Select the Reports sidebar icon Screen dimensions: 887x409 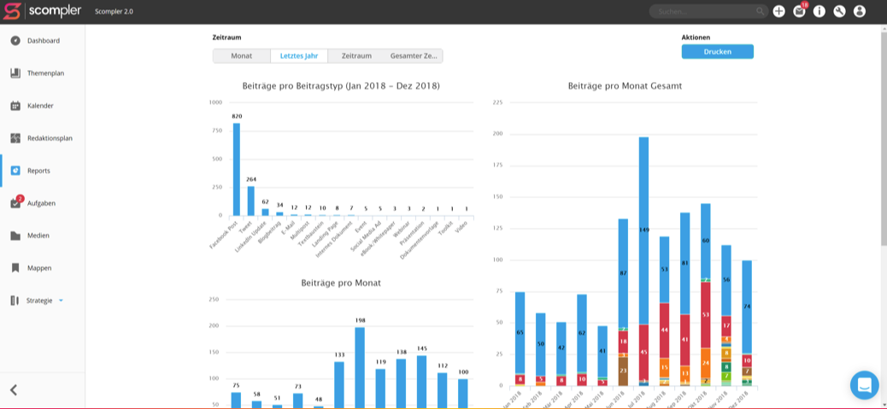click(15, 171)
